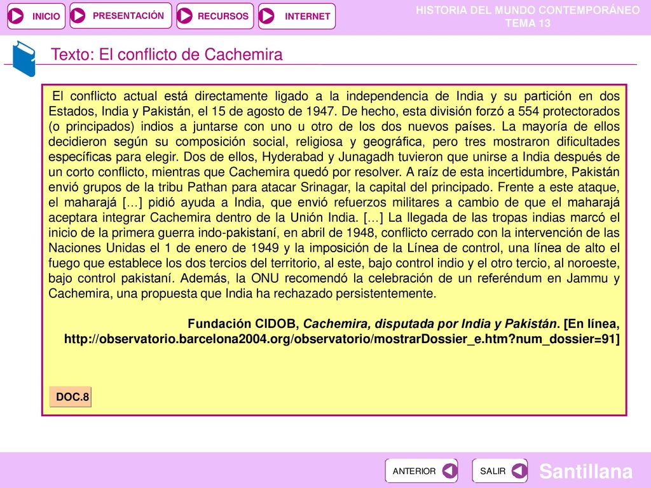Click the left arrow icon on ANTERIOR
Viewport: 651px width, 488px height.
(x=449, y=471)
